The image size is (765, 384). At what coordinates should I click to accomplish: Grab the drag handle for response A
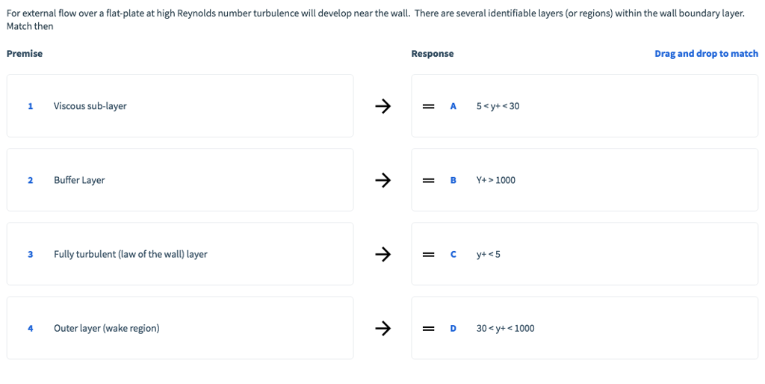coord(429,106)
